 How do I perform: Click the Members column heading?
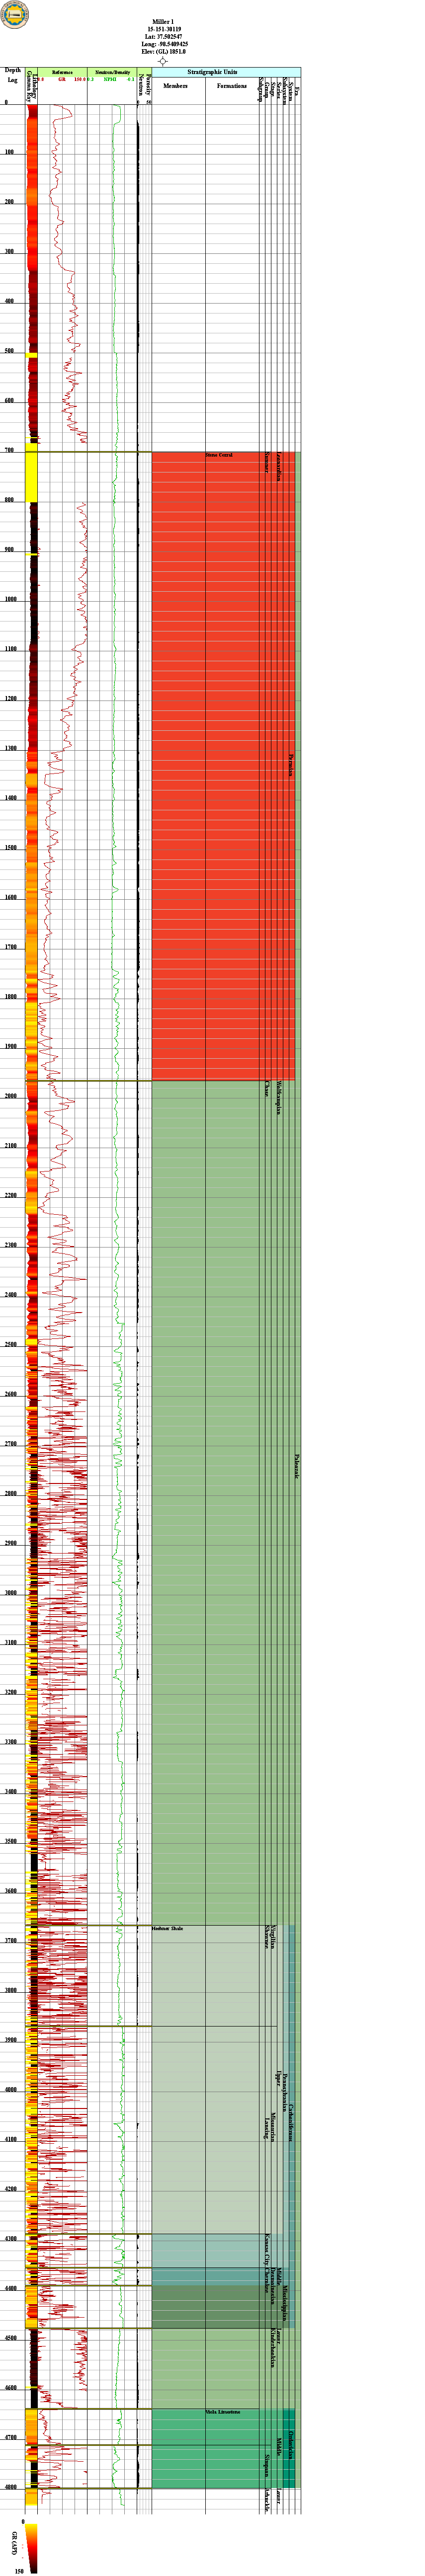click(175, 86)
